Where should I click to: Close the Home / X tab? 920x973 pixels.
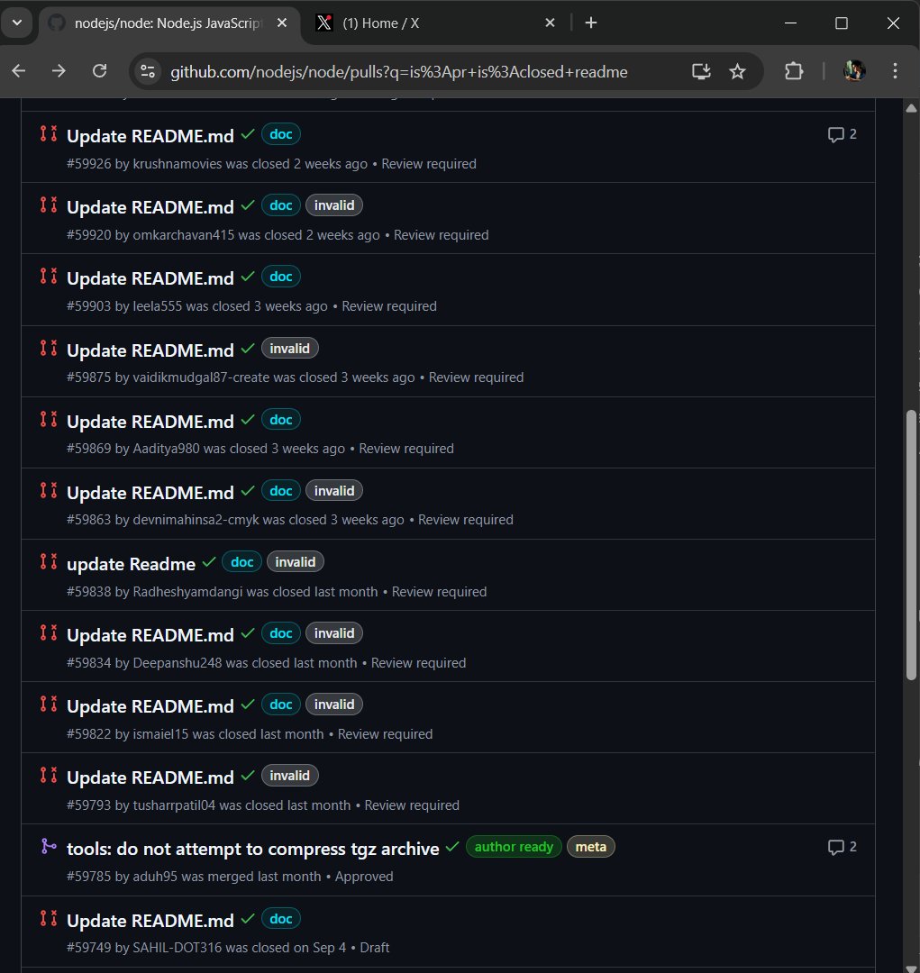[550, 23]
